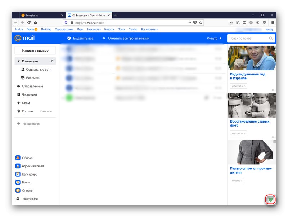Open Облако cloud service
The image size is (288, 217).
tap(24, 158)
